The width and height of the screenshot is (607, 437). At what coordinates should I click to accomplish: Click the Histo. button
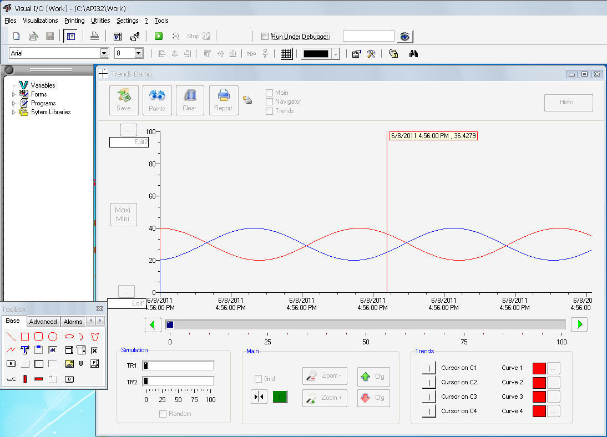click(568, 103)
